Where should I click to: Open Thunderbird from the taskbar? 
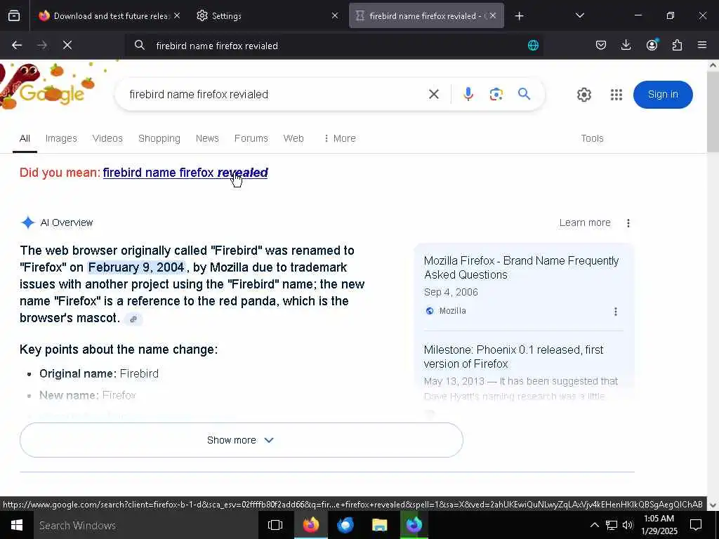(345, 525)
